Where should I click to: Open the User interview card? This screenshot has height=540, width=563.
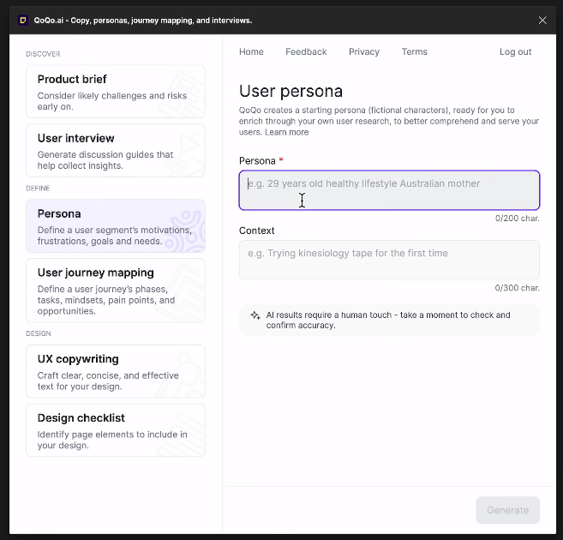(x=116, y=151)
